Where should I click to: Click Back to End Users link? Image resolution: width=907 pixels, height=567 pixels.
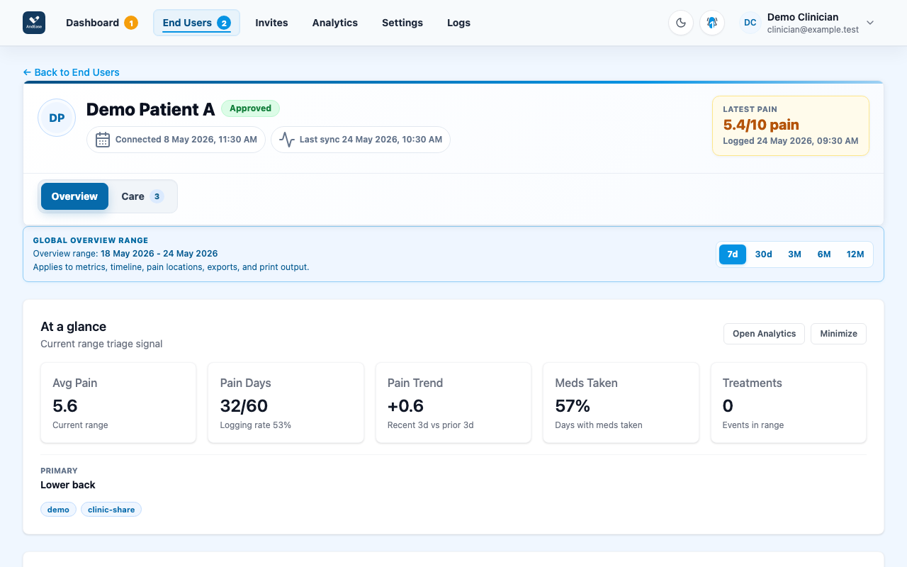pos(71,72)
